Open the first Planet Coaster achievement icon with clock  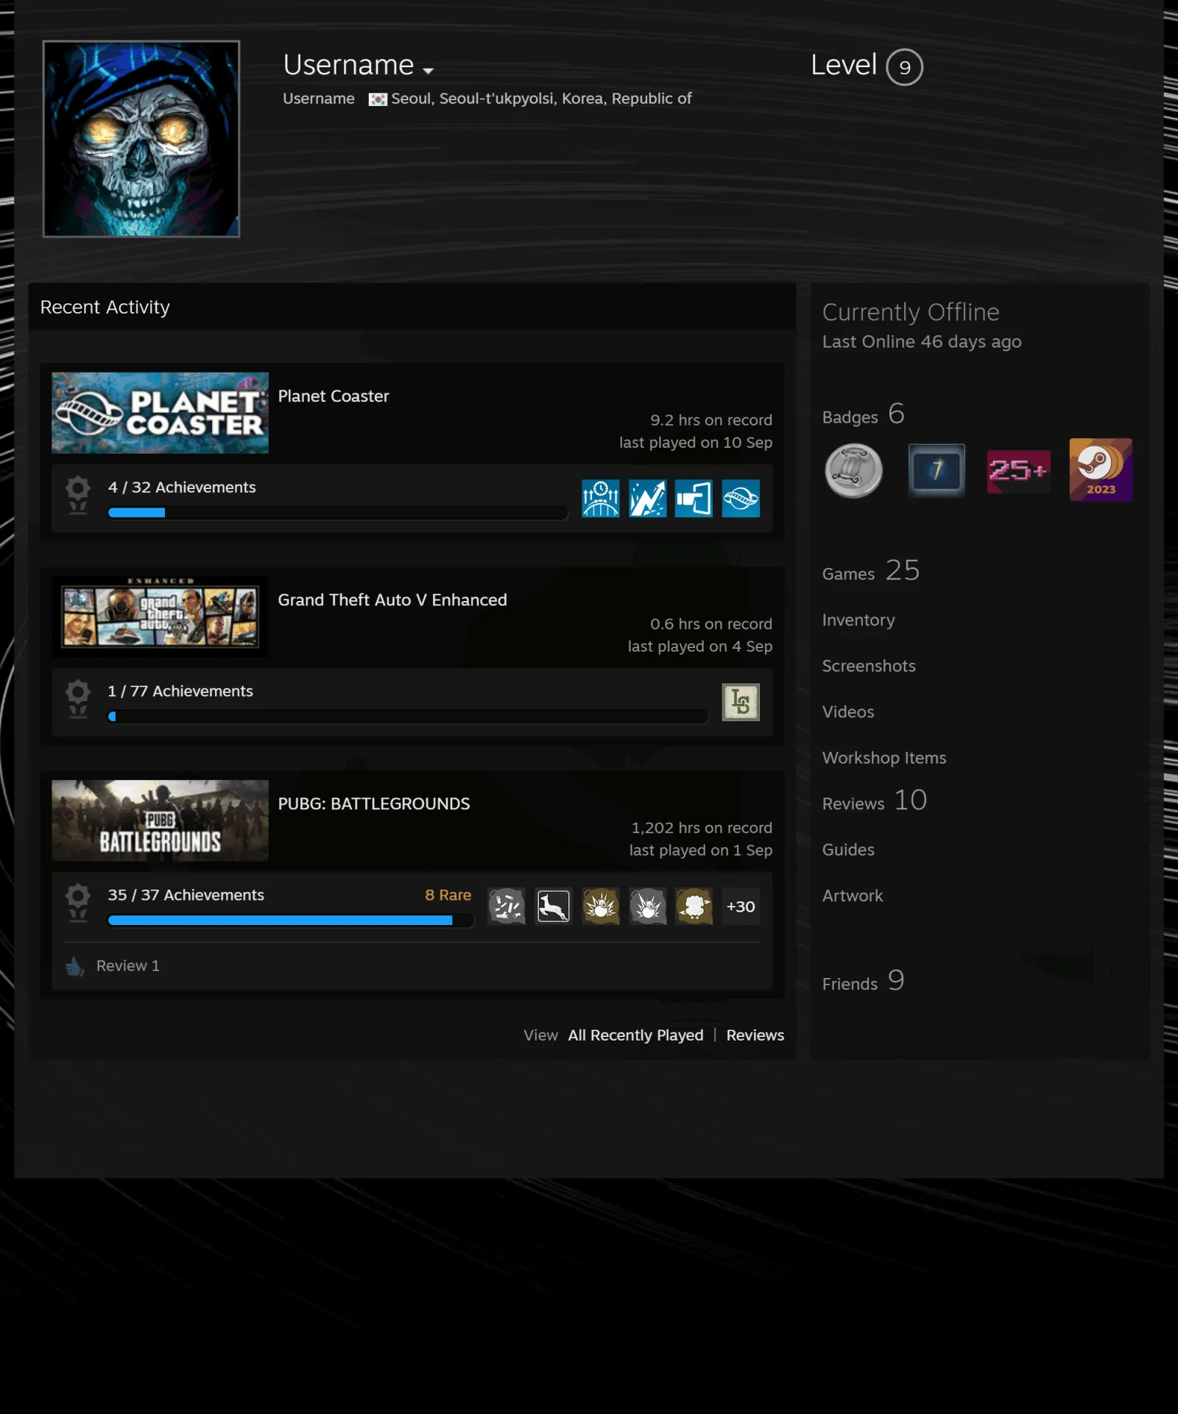point(601,499)
